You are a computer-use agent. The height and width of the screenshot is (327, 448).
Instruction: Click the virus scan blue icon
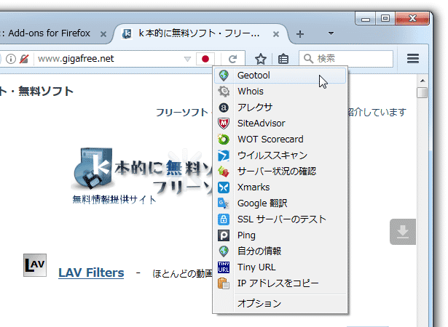tap(224, 156)
